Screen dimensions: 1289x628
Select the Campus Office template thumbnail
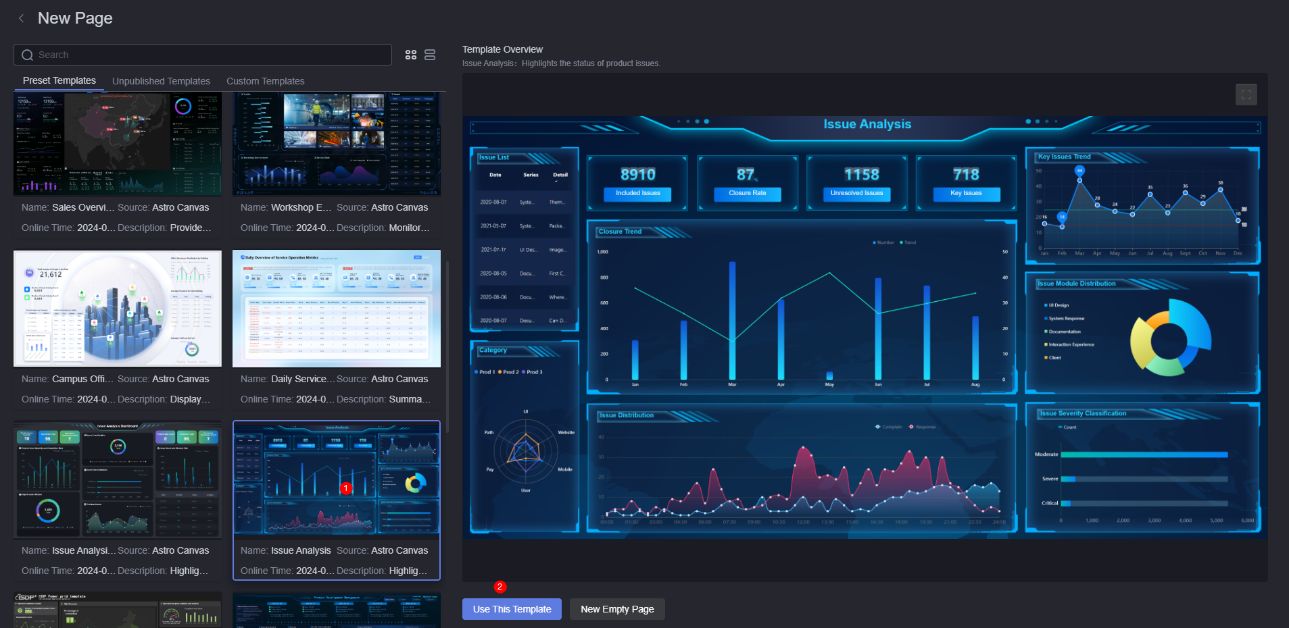(x=118, y=309)
